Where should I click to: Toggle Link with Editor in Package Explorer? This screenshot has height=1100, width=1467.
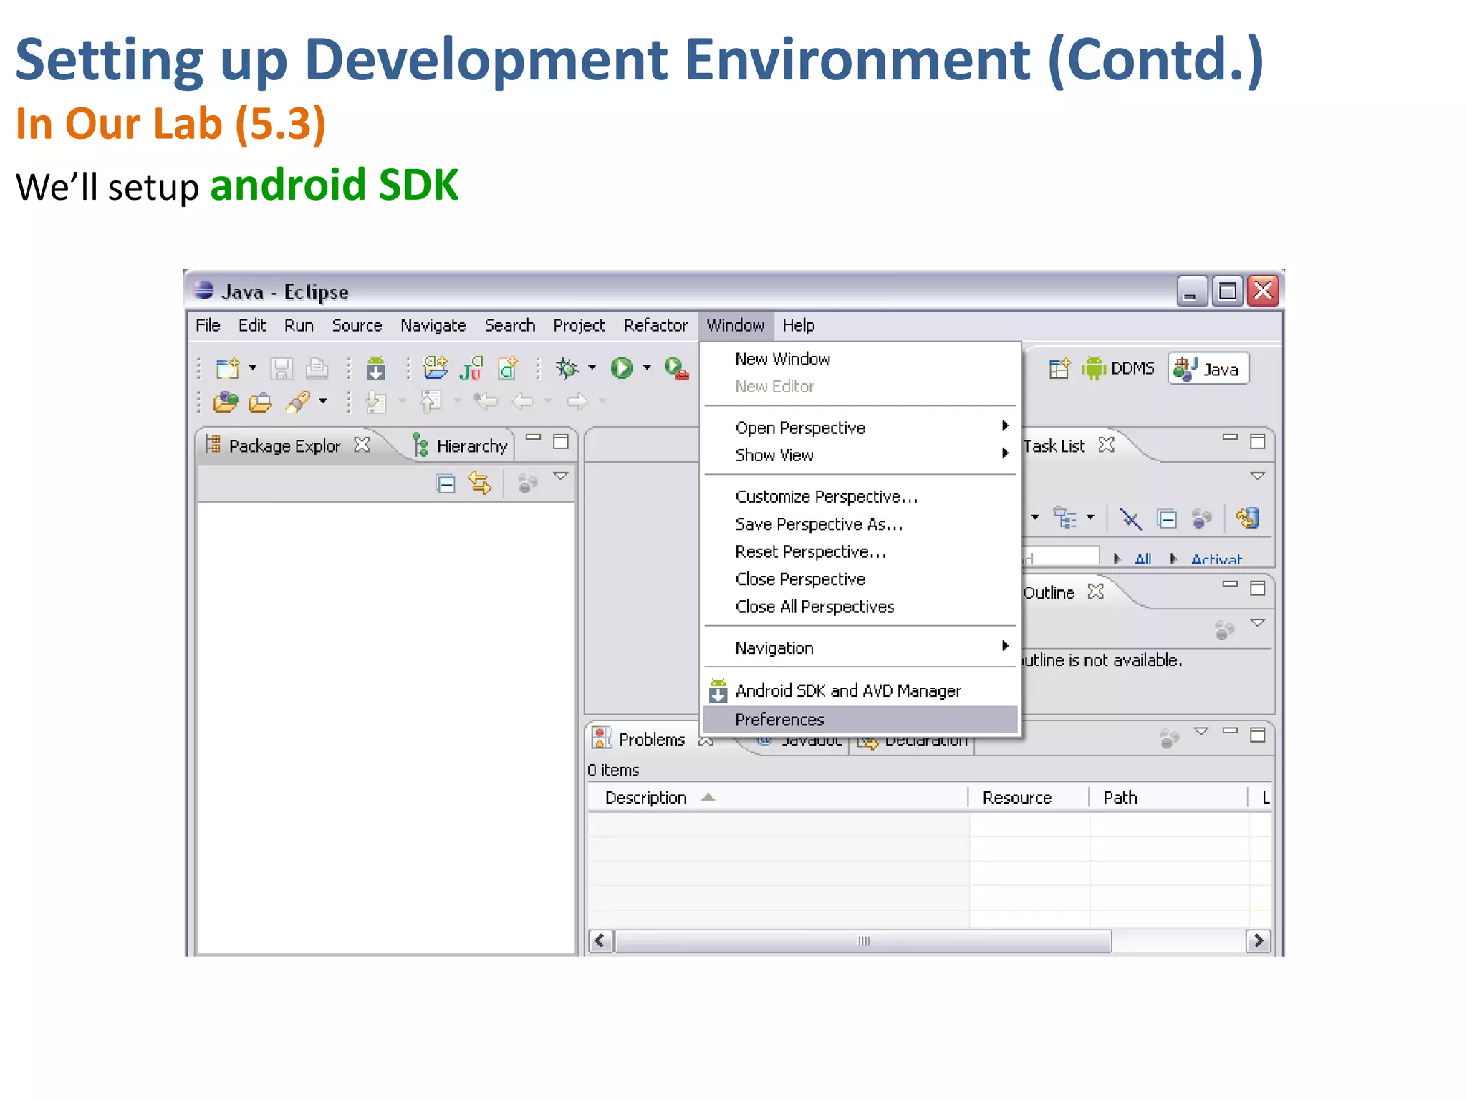[x=480, y=483]
